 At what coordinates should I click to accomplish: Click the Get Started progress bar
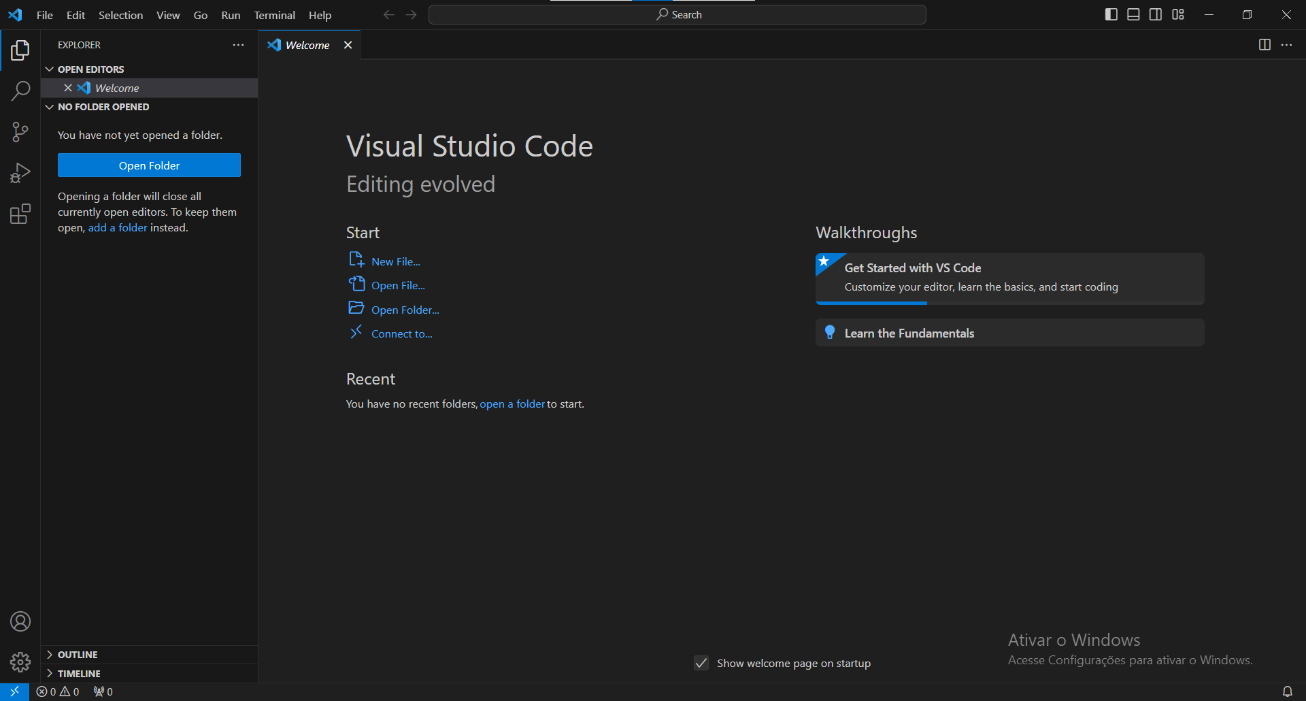(x=1009, y=303)
